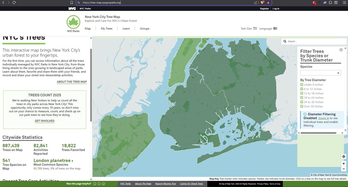Click the OpenStreetMap attribution link

[339, 175]
